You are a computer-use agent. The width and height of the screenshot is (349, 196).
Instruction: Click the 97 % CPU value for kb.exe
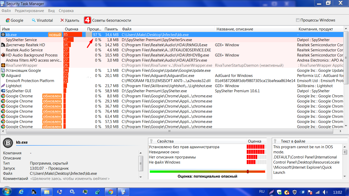pyautogui.click(x=97, y=35)
